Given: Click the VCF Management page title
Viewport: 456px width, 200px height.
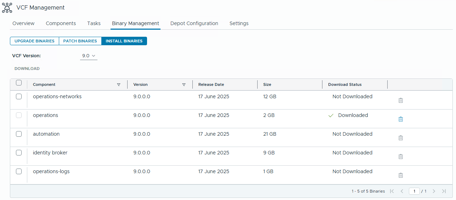Looking at the screenshot, I should [x=40, y=7].
